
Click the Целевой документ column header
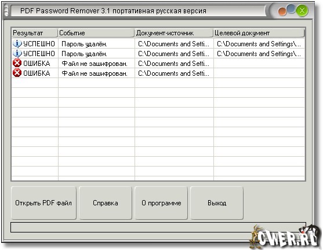259,33
